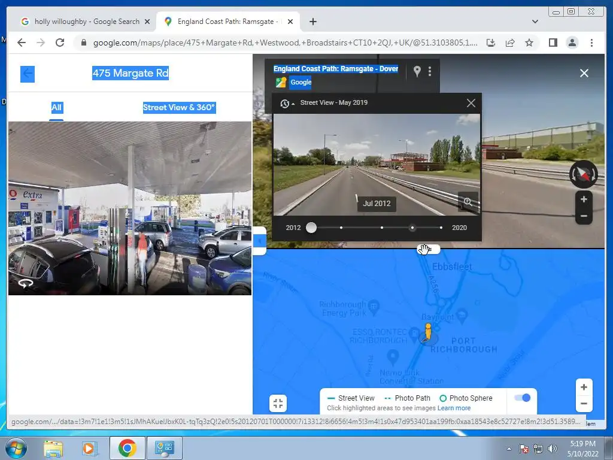Collapse the minimap with the shrink icon

(x=278, y=403)
